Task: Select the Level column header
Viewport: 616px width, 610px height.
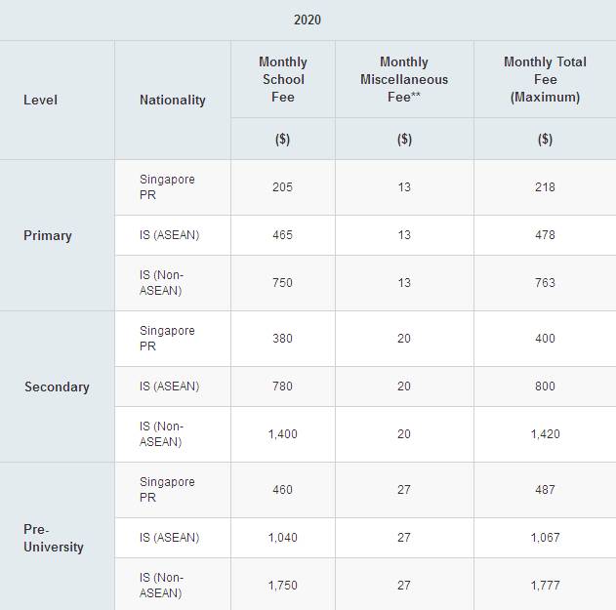Action: tap(40, 100)
